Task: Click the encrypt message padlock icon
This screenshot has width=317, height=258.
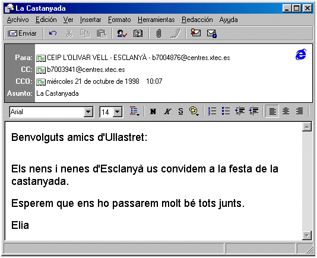Action: pyautogui.click(x=212, y=33)
